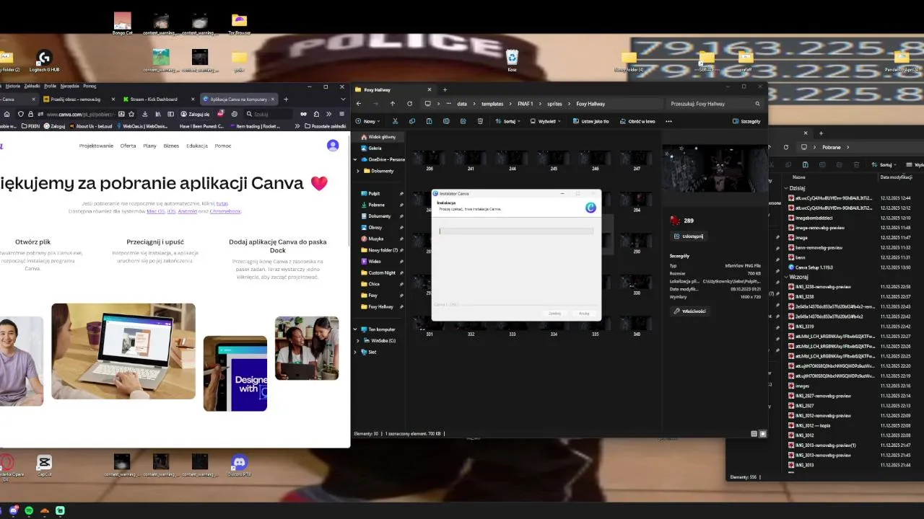
Task: Refresh the Foxy Hallway folder
Action: click(x=410, y=104)
